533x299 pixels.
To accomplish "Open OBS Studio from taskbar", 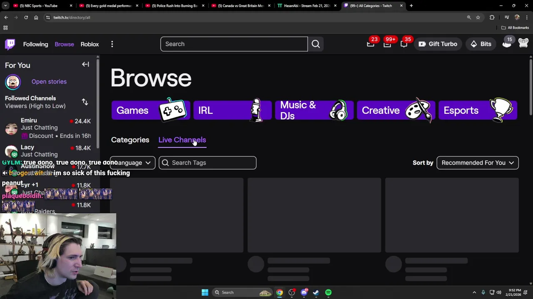I will [291, 292].
